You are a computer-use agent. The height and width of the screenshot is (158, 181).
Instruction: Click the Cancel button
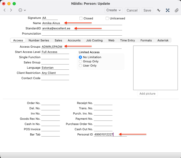click(132, 10)
